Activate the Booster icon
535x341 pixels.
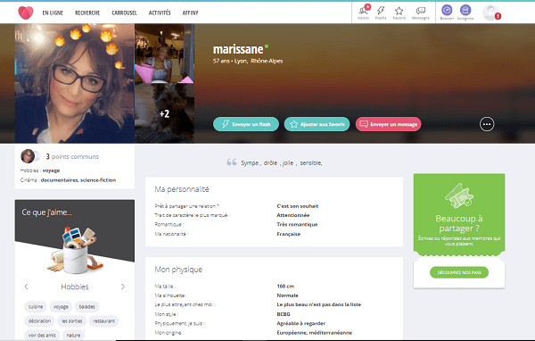click(x=447, y=12)
